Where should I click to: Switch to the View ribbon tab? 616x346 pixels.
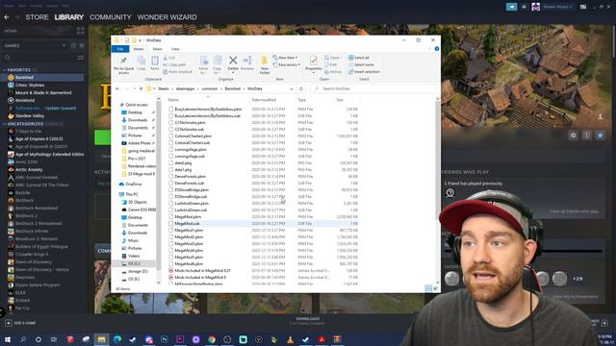point(175,49)
